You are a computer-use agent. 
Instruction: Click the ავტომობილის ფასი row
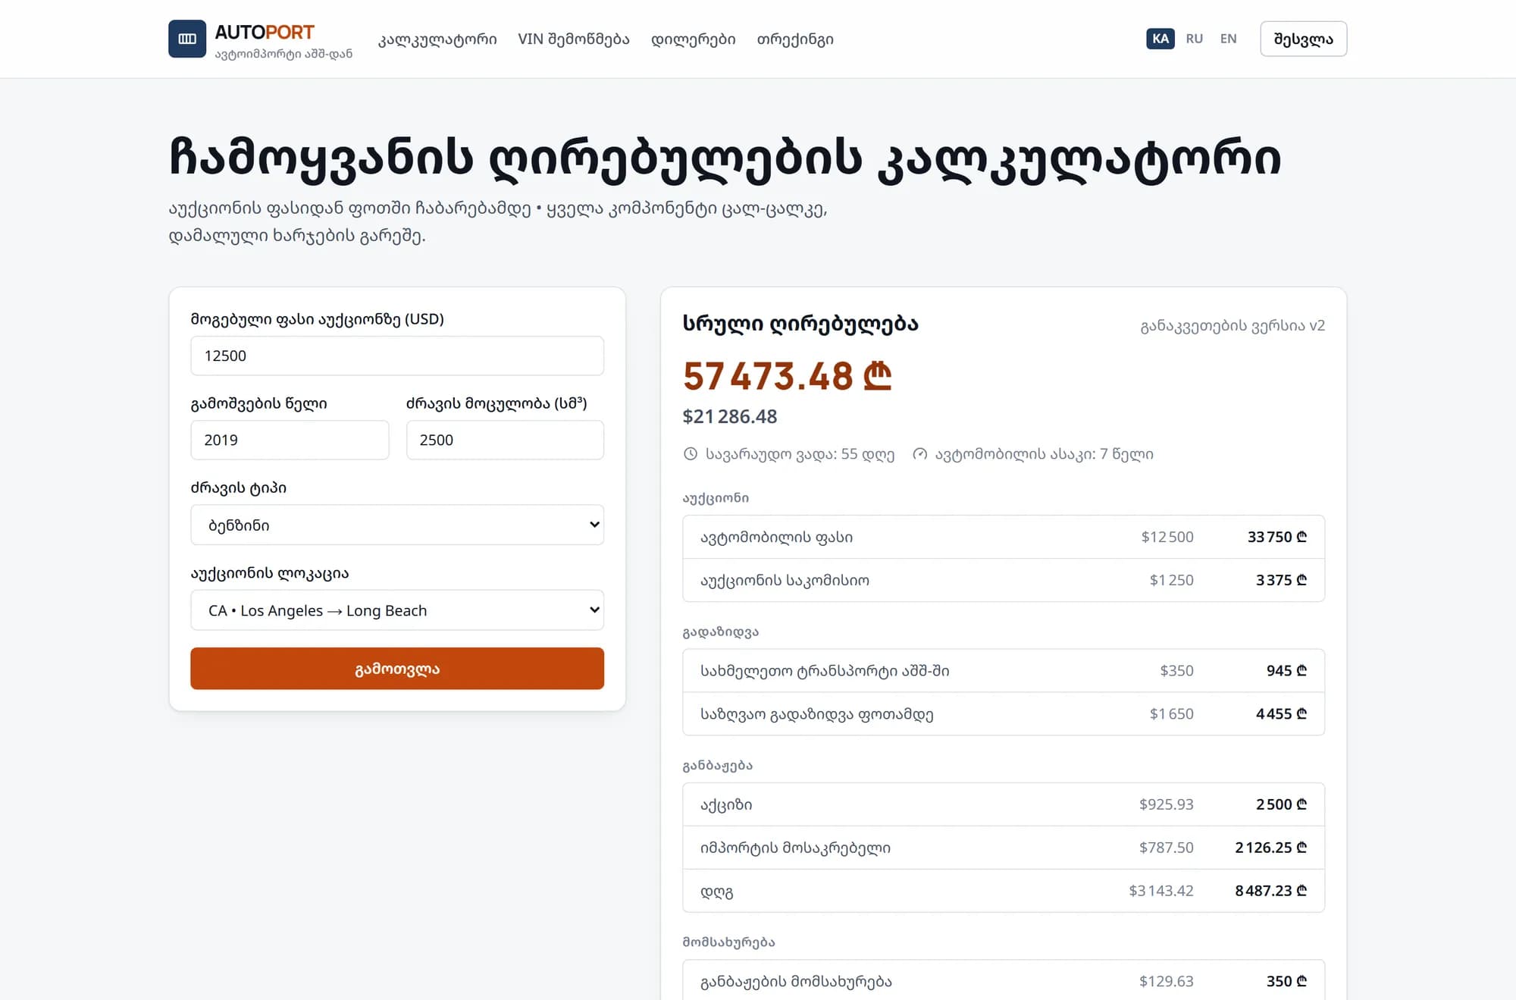(1004, 537)
